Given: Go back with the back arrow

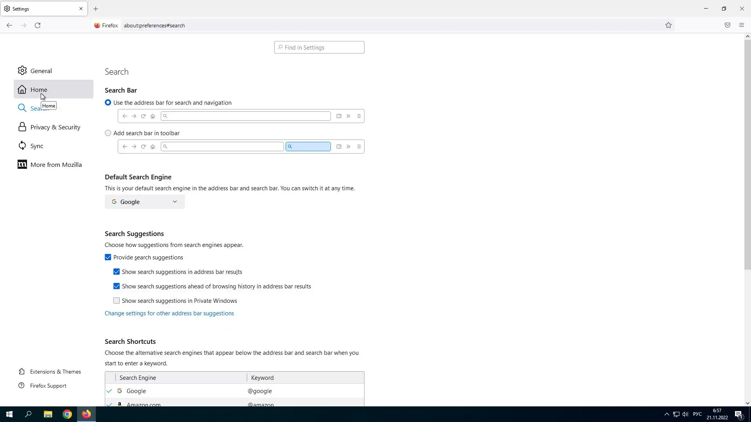Looking at the screenshot, I should click(9, 25).
